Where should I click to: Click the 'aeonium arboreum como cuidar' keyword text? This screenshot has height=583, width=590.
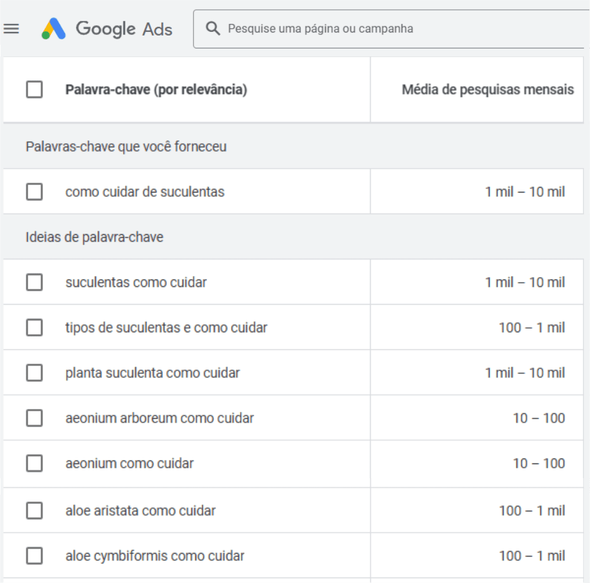160,418
